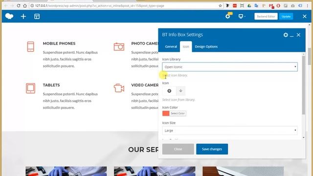
Task: Minimize the BT Info Box Settings panel
Action: click(x=292, y=36)
